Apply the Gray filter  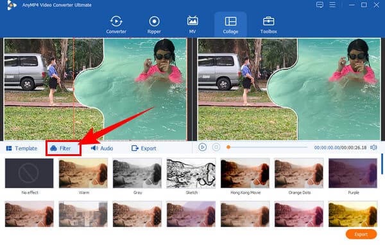[137, 173]
